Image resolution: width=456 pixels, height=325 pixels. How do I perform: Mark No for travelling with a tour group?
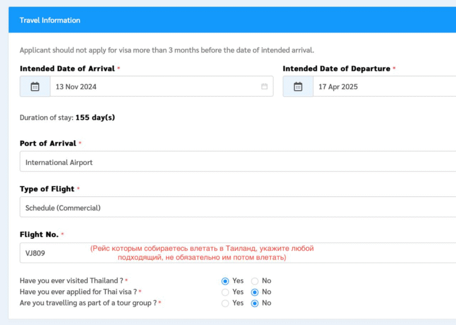click(x=255, y=303)
